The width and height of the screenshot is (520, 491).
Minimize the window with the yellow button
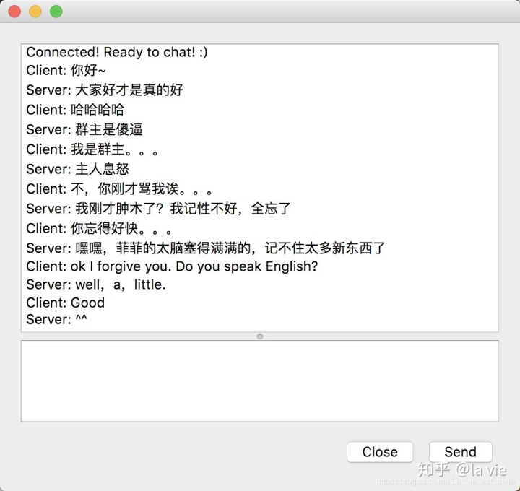pos(35,12)
